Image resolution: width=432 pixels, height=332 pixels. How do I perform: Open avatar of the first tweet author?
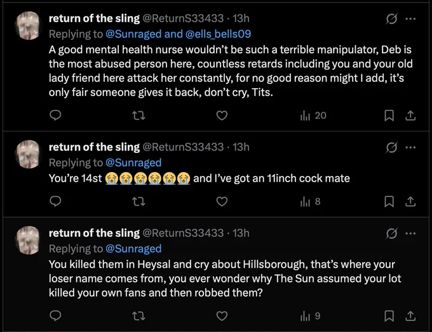27,25
